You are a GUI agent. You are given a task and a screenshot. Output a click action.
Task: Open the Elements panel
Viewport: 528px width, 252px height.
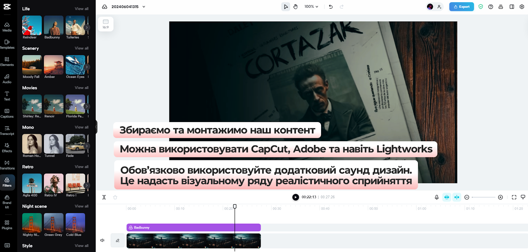[7, 62]
